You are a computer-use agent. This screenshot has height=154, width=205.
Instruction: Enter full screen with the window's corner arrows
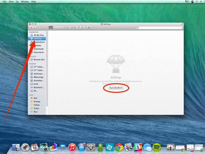click(182, 24)
